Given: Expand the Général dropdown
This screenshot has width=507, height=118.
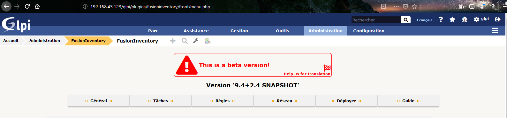Looking at the screenshot, I should click(99, 101).
